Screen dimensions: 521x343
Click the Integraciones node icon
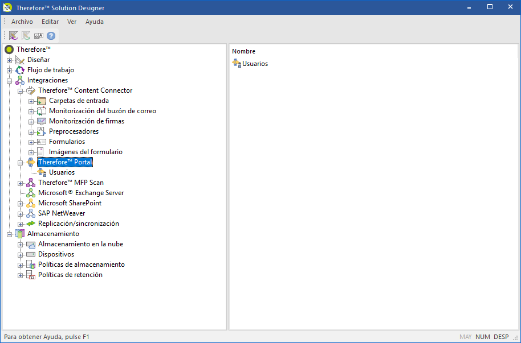(x=20, y=80)
